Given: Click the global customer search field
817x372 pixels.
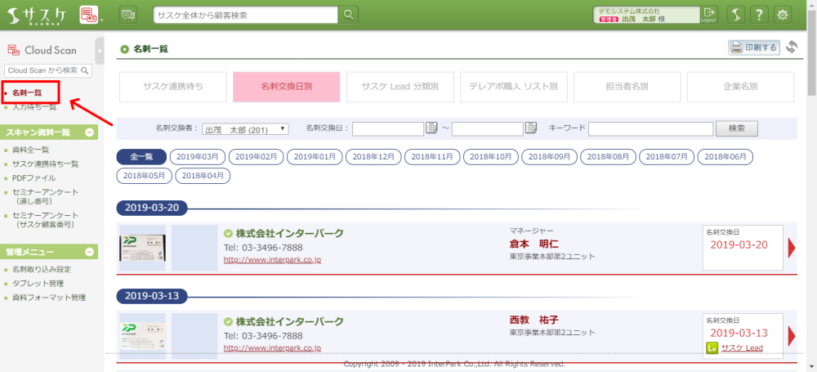Looking at the screenshot, I should [x=246, y=16].
